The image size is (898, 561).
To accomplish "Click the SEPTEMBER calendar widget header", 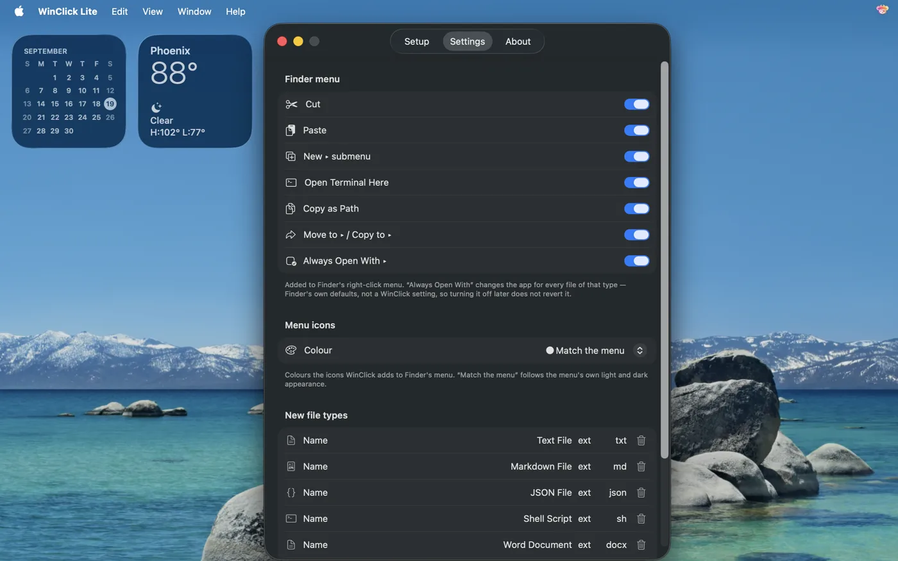I will pos(46,51).
